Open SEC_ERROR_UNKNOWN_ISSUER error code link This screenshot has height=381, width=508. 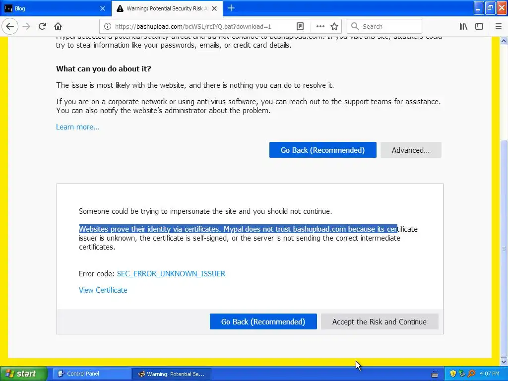coord(171,274)
